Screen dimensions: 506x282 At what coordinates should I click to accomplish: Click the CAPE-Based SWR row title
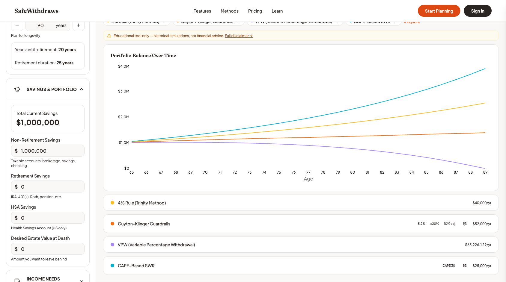[x=136, y=266]
